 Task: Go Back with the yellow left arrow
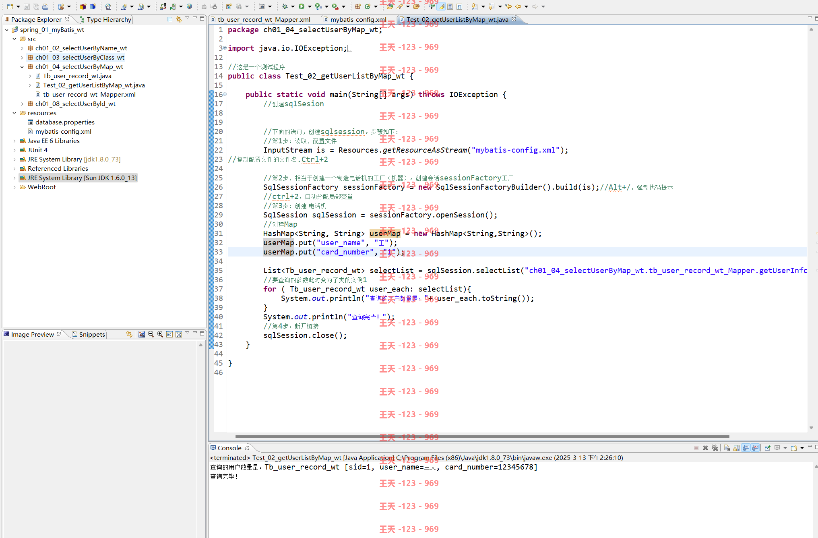518,6
